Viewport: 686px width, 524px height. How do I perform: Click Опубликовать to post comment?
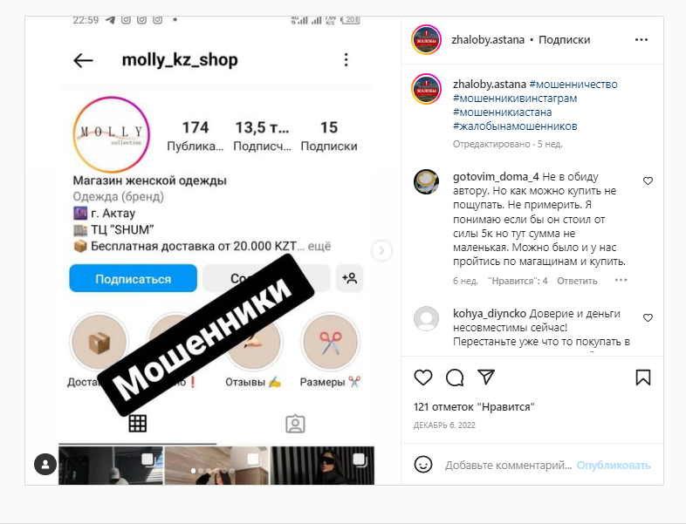coord(614,466)
